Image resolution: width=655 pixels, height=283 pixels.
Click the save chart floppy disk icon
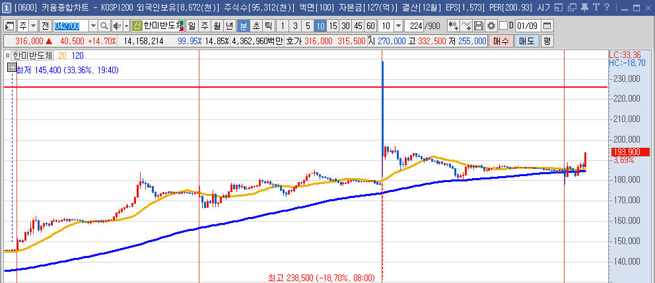point(479,26)
